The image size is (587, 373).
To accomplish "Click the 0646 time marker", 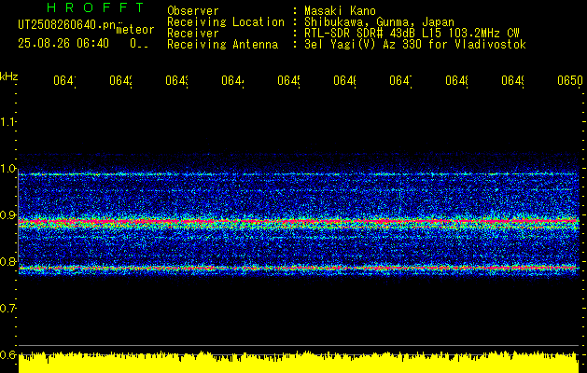I will point(344,81).
